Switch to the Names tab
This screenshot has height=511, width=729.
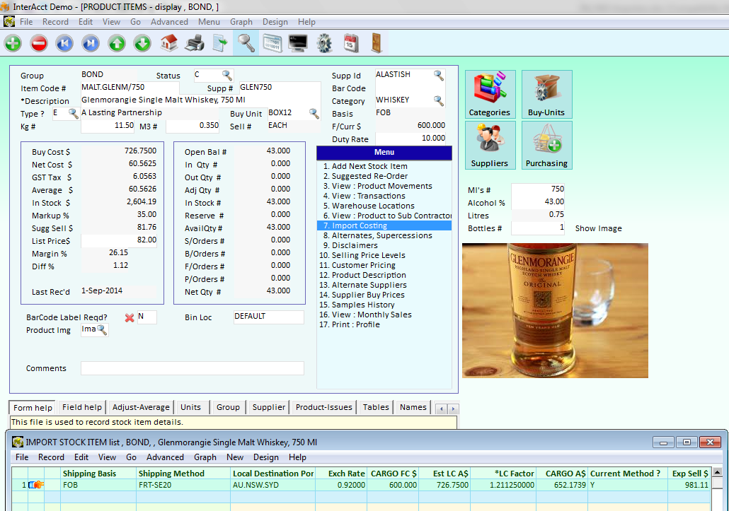point(413,407)
